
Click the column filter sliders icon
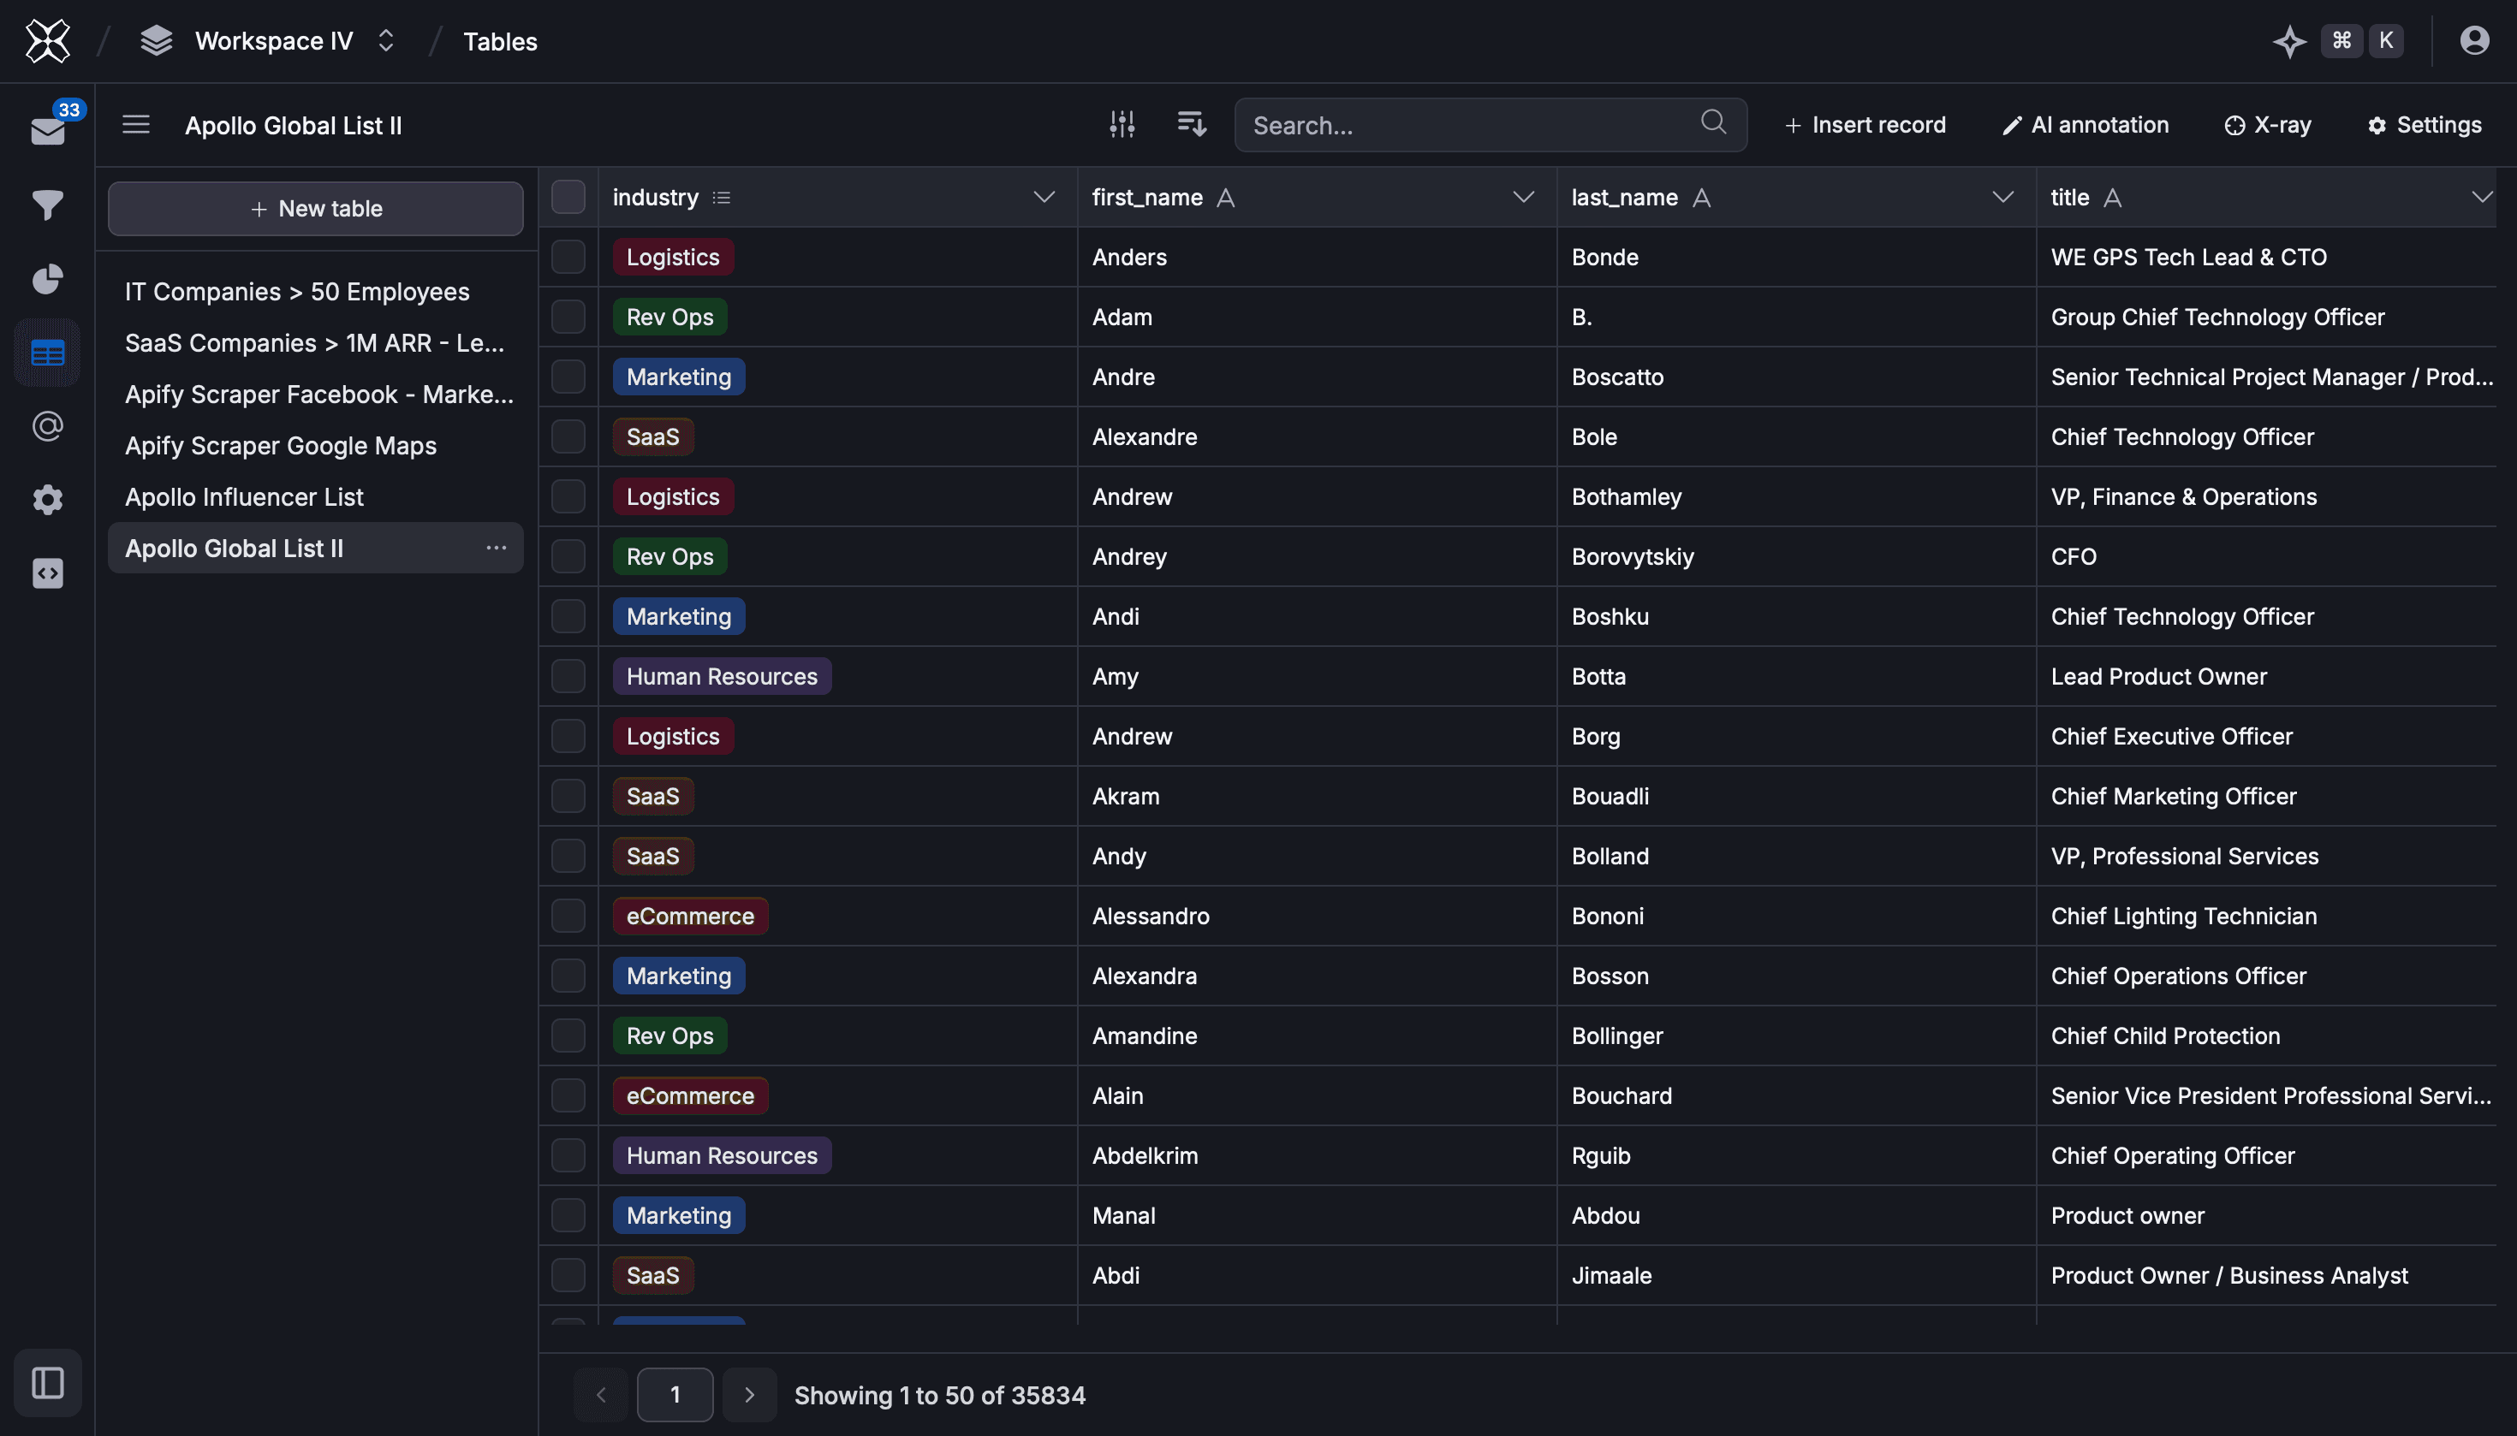click(1122, 124)
